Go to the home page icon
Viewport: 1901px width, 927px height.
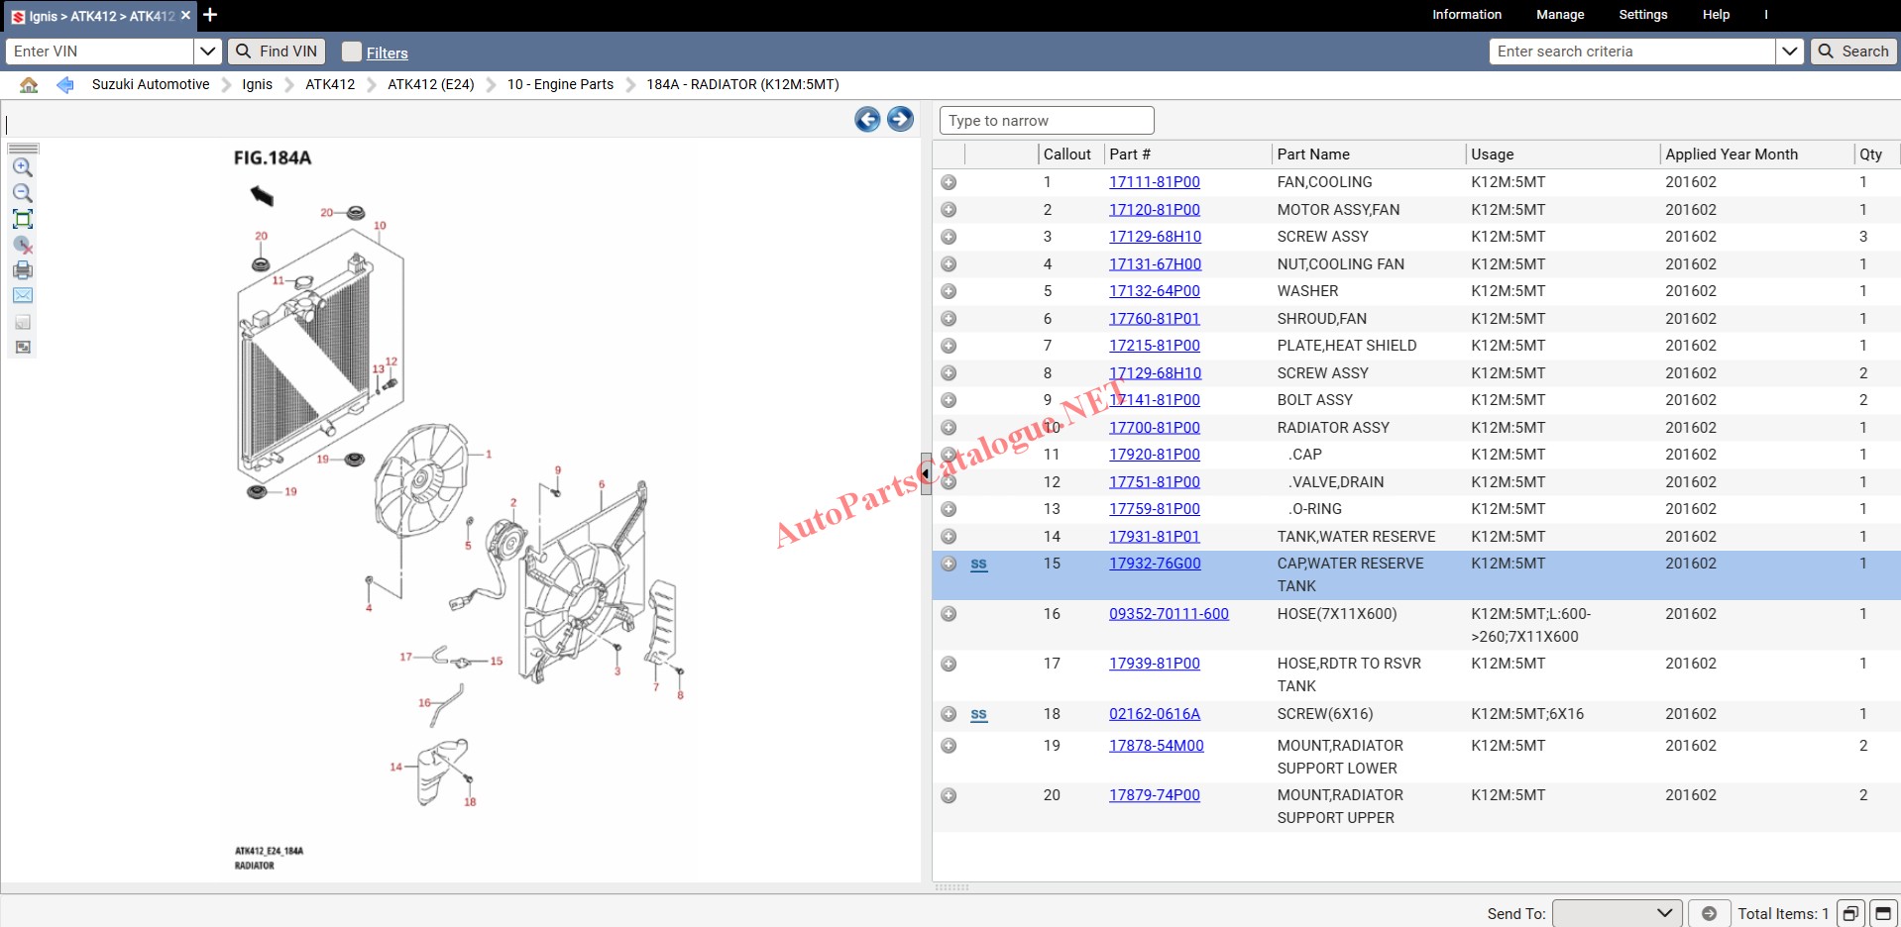[x=29, y=85]
